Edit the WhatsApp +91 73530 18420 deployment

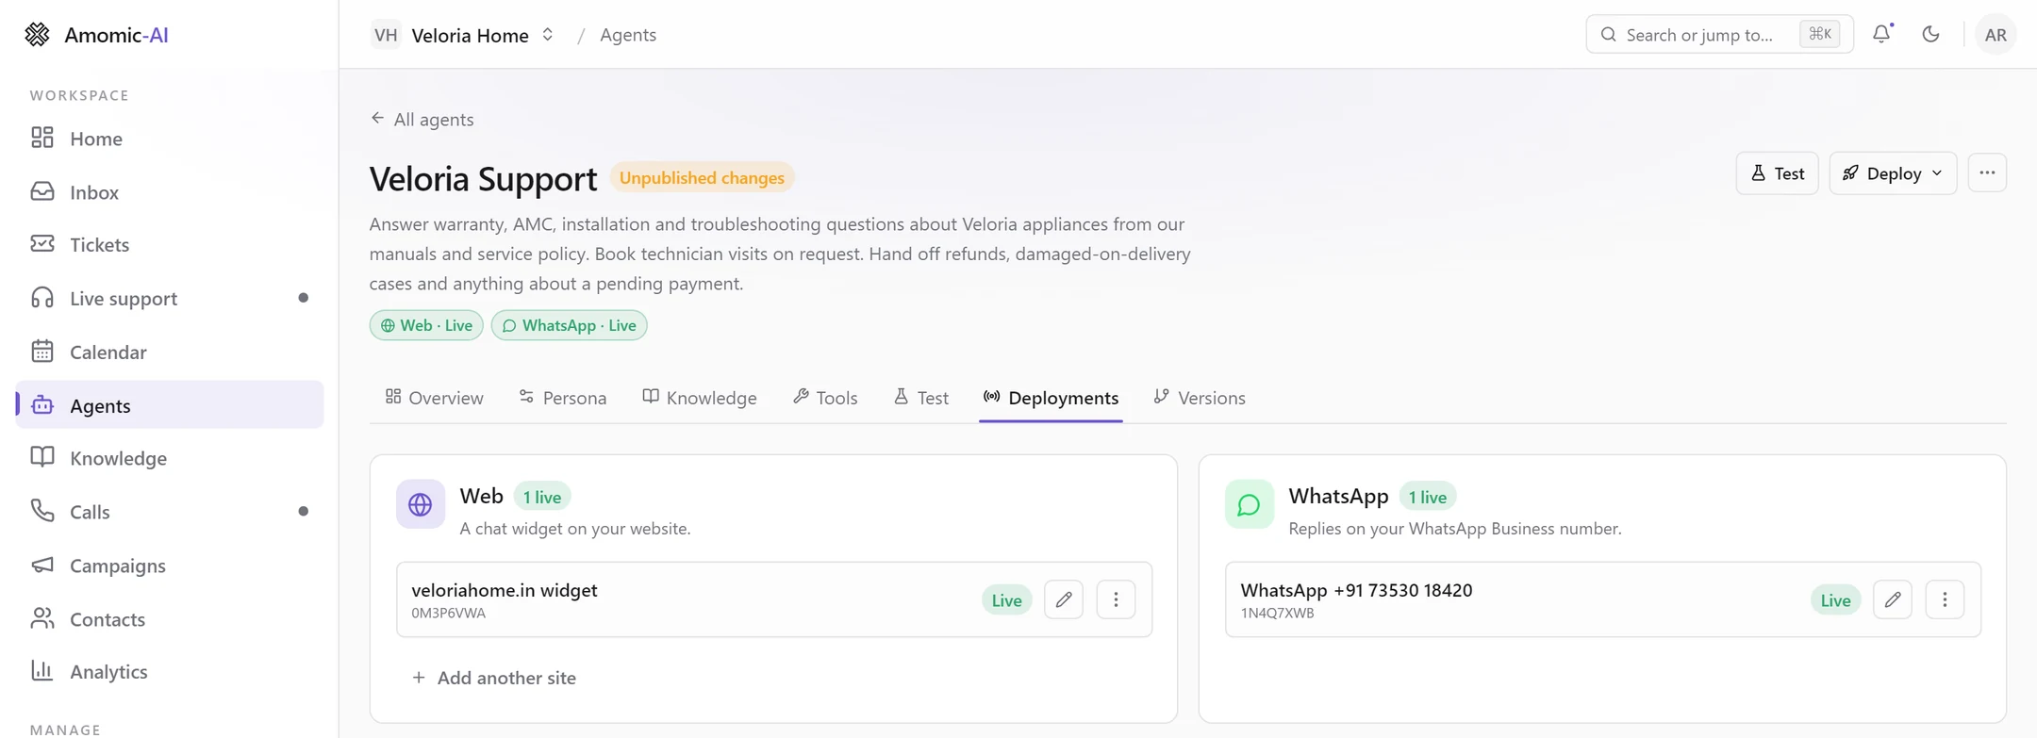(1893, 599)
